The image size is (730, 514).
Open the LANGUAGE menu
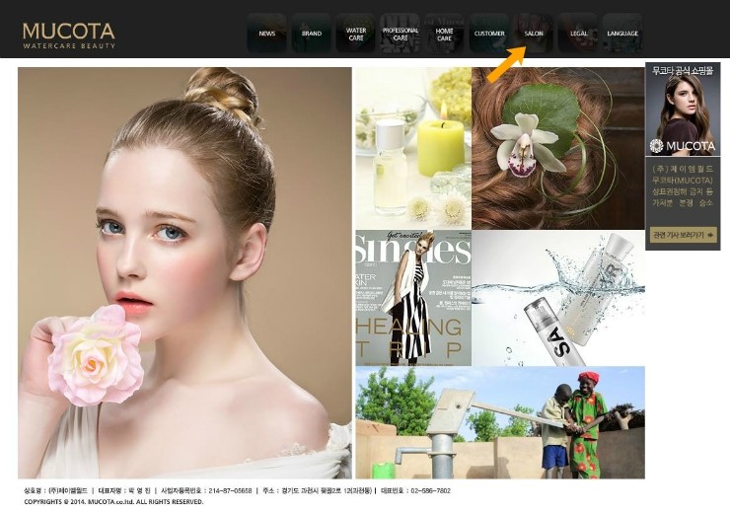pos(622,34)
